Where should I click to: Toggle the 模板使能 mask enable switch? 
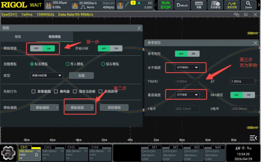click(x=42, y=48)
